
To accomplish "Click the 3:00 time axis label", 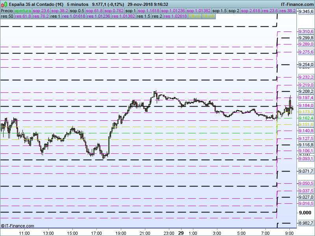I will 217,233.
